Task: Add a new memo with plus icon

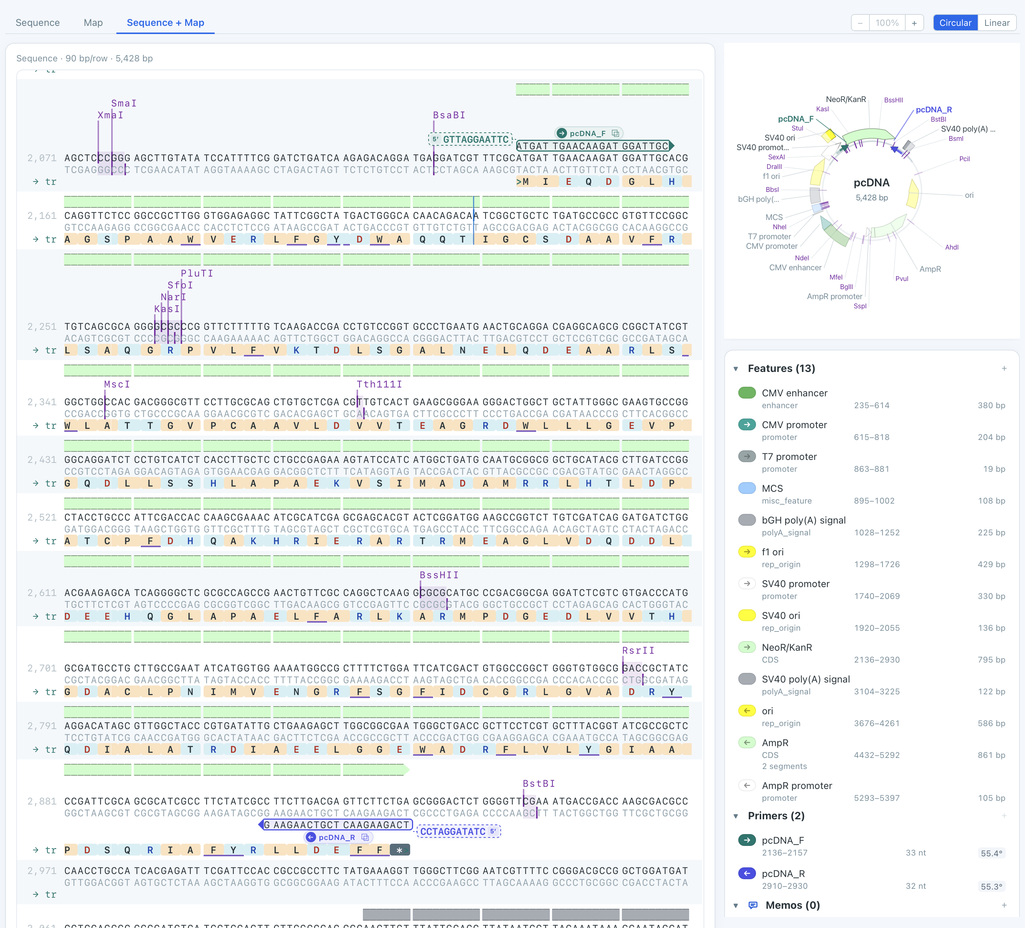Action: [1004, 905]
